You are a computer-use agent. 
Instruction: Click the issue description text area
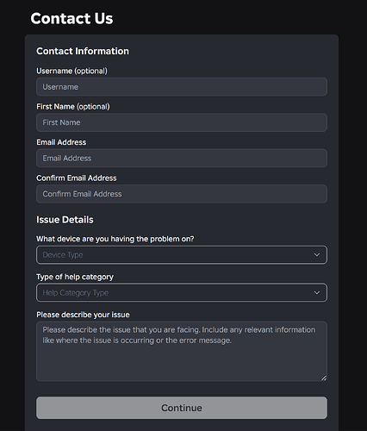point(182,352)
